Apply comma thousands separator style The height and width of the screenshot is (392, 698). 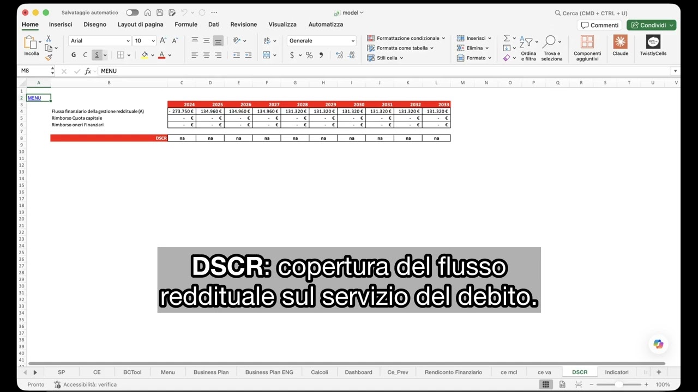[321, 55]
